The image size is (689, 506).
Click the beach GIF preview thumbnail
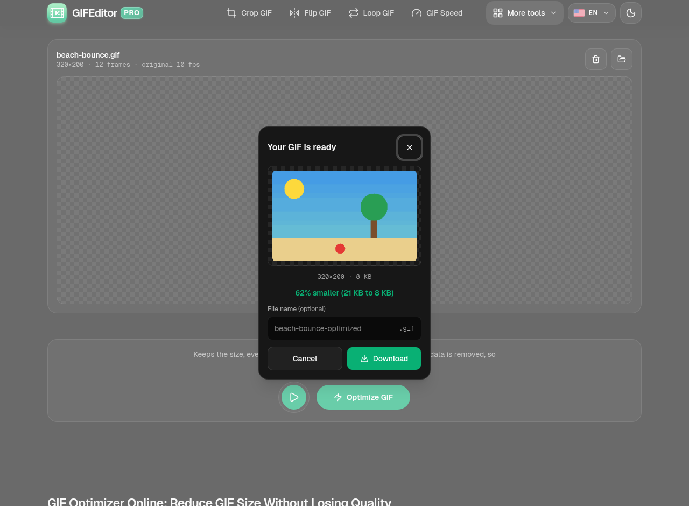click(x=344, y=216)
